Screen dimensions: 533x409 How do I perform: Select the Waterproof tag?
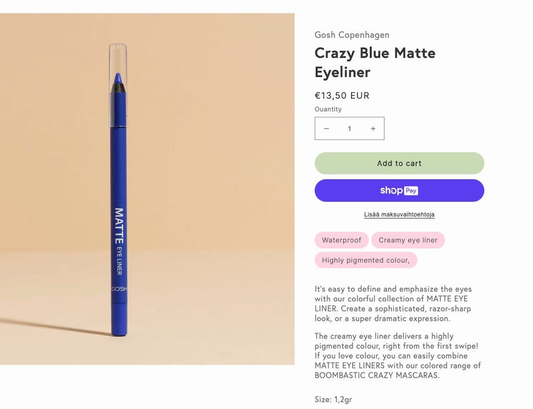[x=341, y=240]
